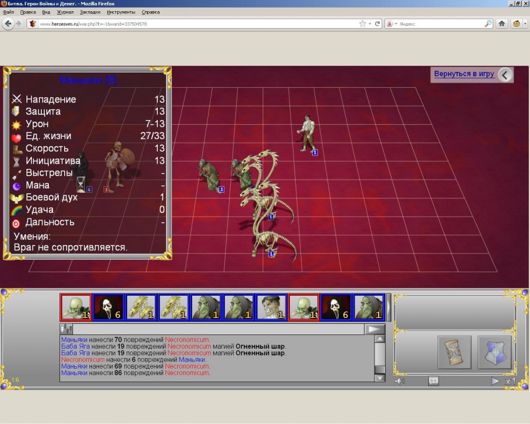The width and height of the screenshot is (530, 424).
Task: Collapse panel via the chevron next to Вернуться в игру
Action: point(505,74)
